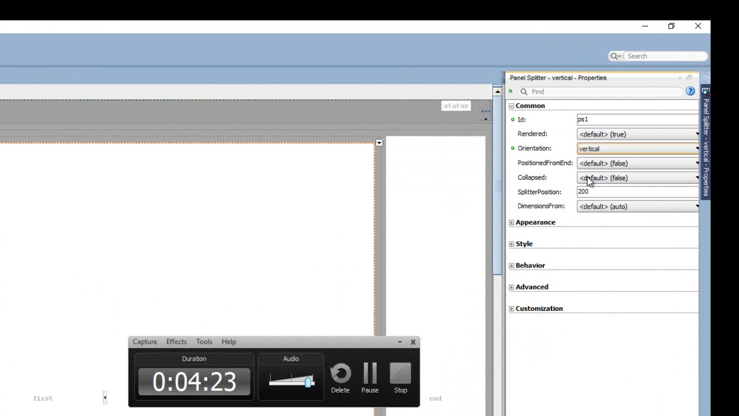739x416 pixels.
Task: Click the search magnifier in top Search box
Action: coord(615,56)
